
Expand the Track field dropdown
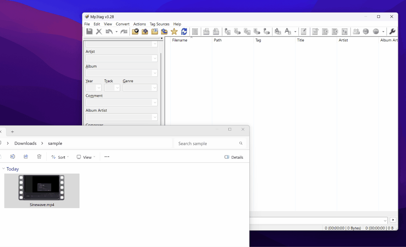(x=117, y=88)
